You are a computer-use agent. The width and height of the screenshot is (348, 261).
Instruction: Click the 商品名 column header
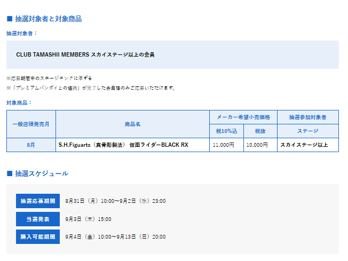coord(132,124)
